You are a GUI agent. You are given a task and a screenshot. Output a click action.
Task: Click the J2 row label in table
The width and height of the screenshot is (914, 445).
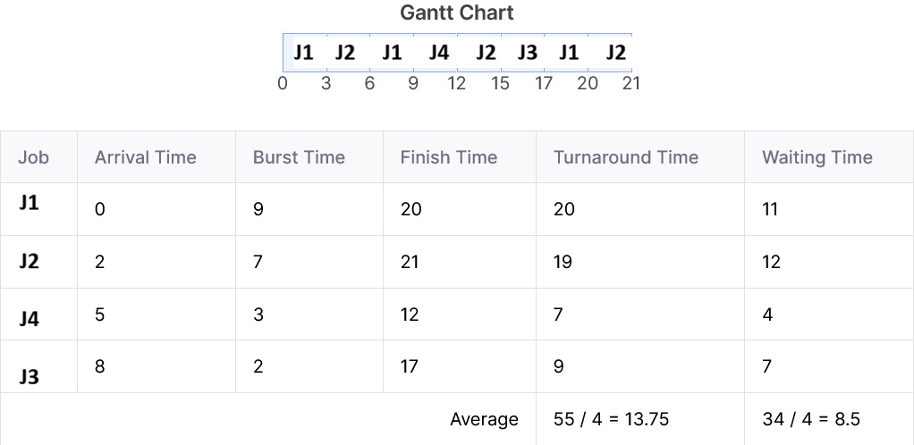coord(30,262)
